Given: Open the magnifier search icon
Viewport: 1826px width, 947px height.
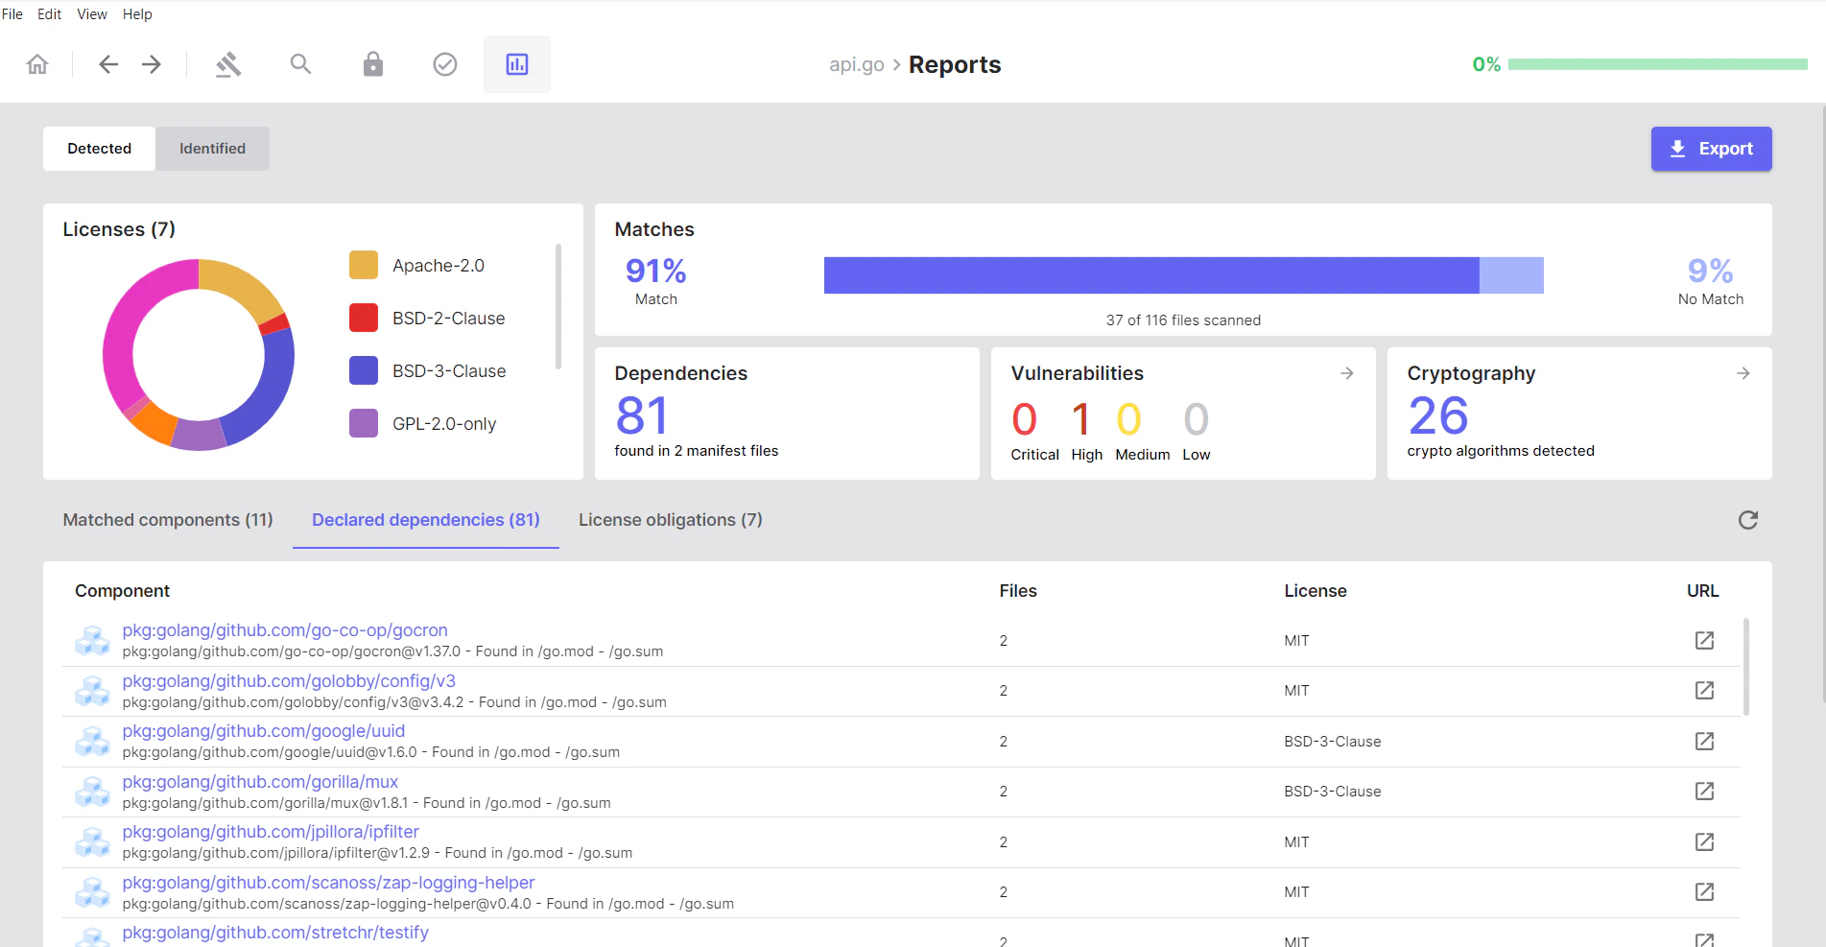Looking at the screenshot, I should [x=300, y=64].
